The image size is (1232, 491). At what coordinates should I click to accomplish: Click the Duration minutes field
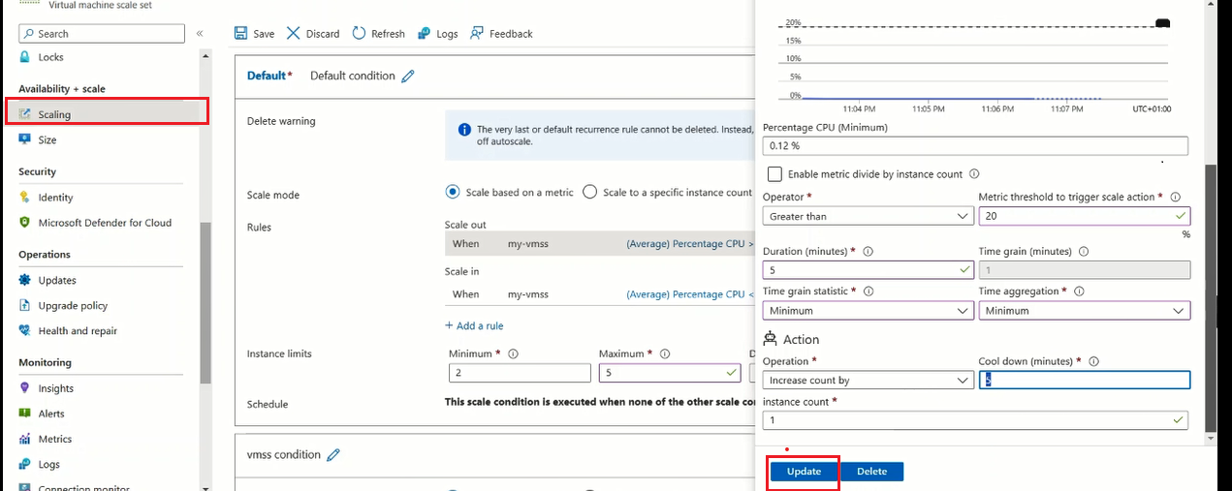[869, 270]
